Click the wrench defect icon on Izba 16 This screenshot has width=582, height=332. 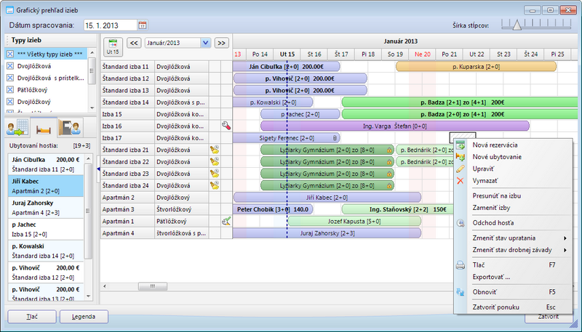pyautogui.click(x=226, y=126)
